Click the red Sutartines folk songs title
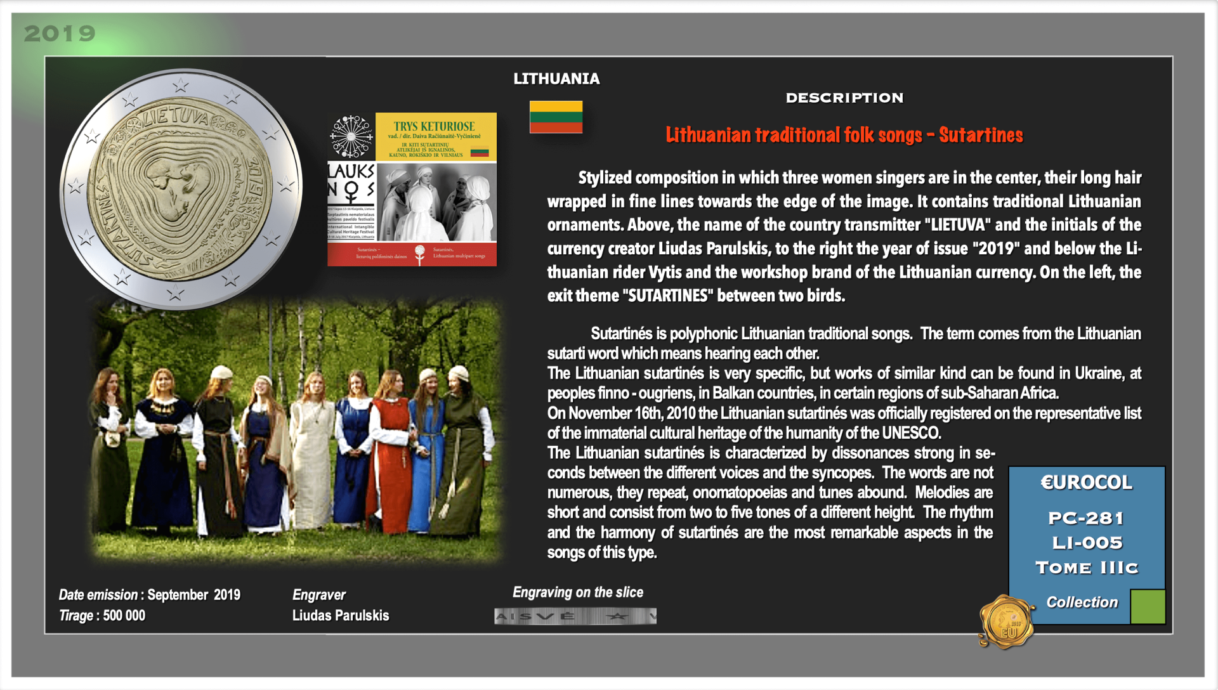This screenshot has height=690, width=1218. 844,135
